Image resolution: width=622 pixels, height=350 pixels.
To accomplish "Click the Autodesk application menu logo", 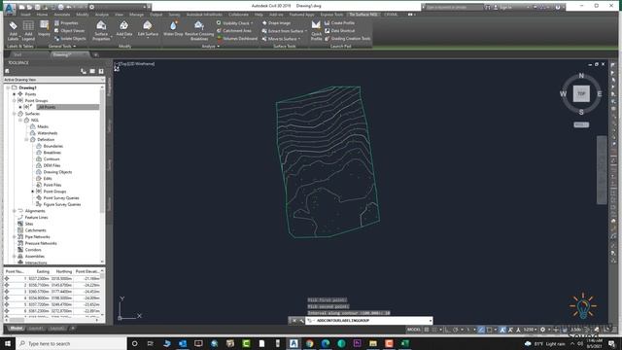I will pyautogui.click(x=10, y=8).
